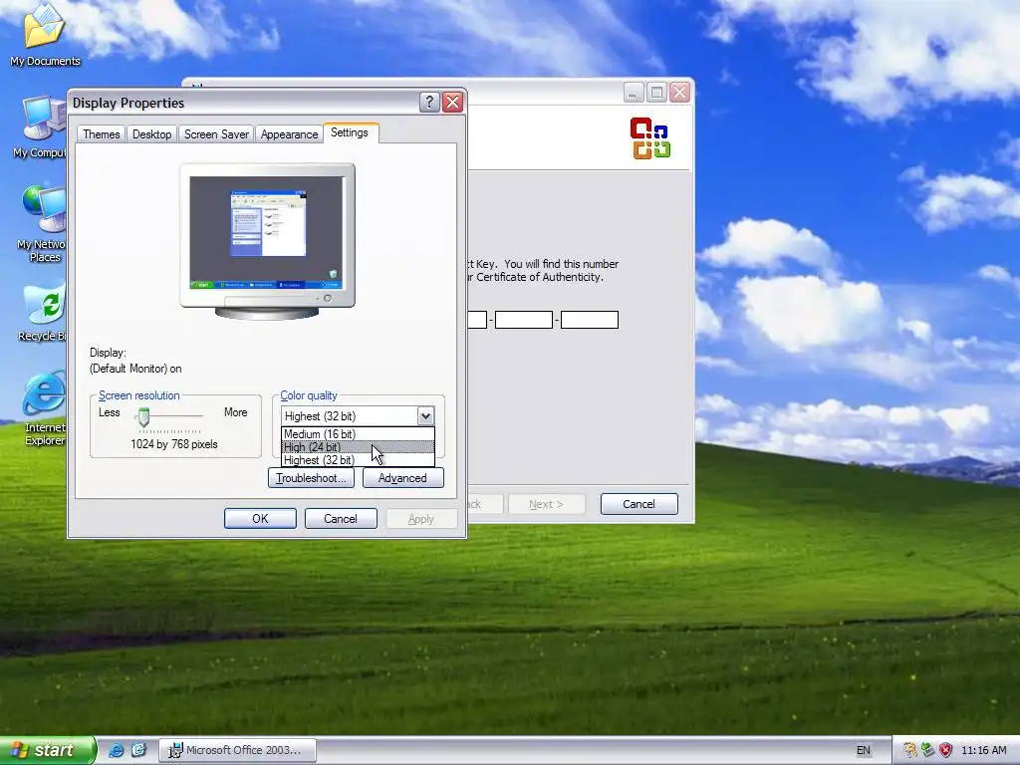Screen dimensions: 1020x765
Task: Click the Office logo in setup window
Action: point(649,137)
